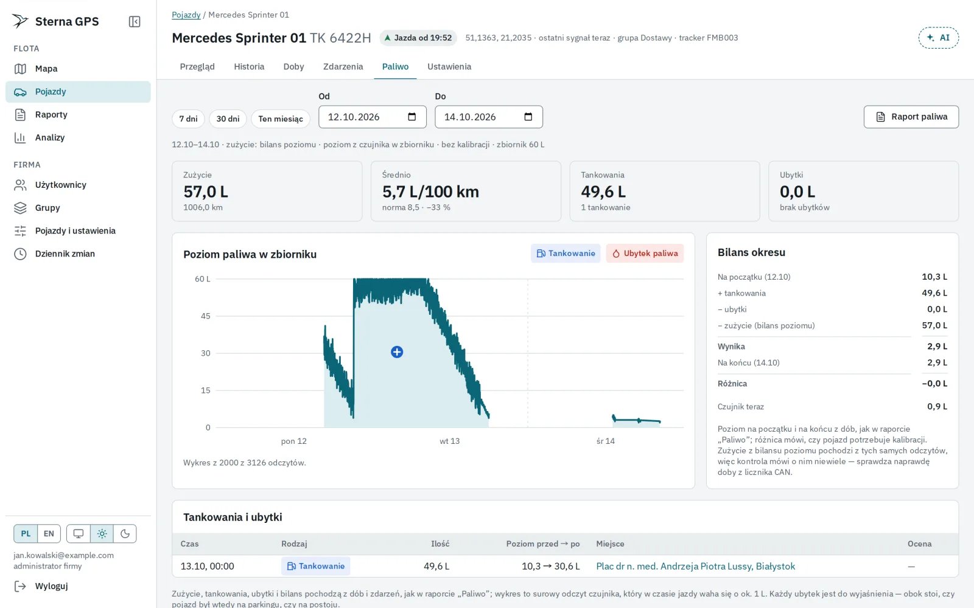Open the AI assistant button
The height and width of the screenshot is (608, 974).
tap(938, 38)
